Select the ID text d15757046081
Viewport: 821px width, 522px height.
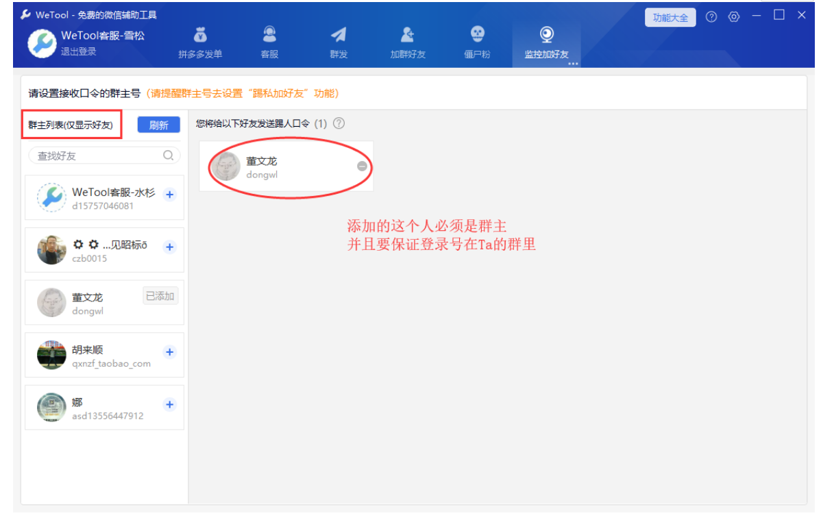point(103,206)
